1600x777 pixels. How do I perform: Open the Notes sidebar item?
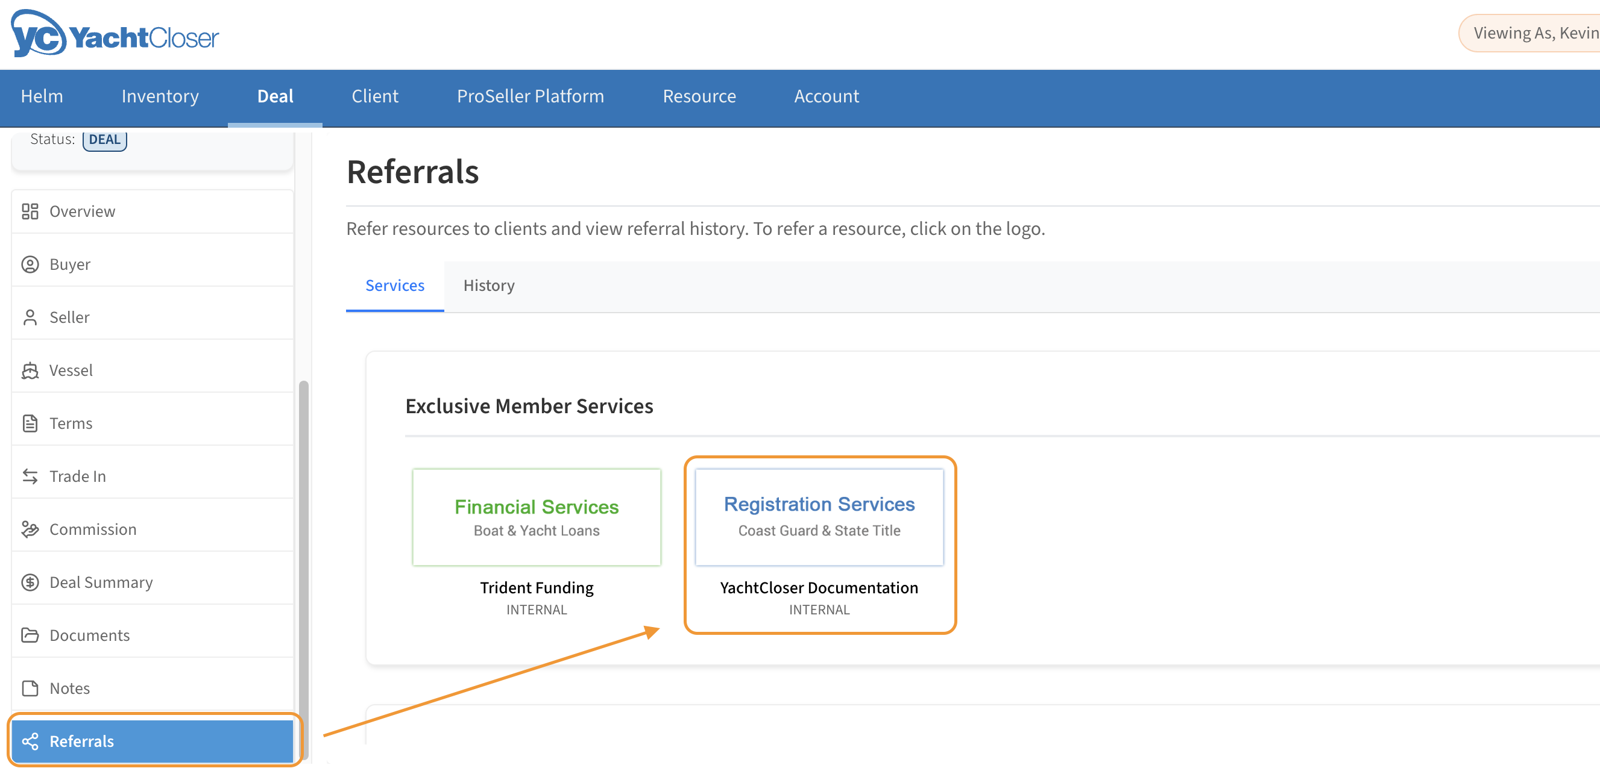click(x=69, y=688)
